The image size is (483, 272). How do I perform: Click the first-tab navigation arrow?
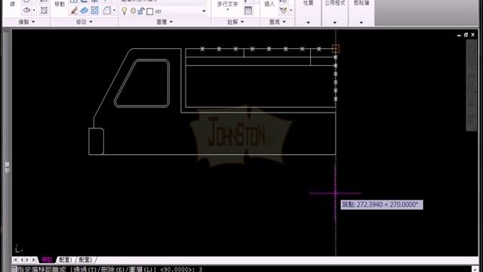(x=15, y=260)
